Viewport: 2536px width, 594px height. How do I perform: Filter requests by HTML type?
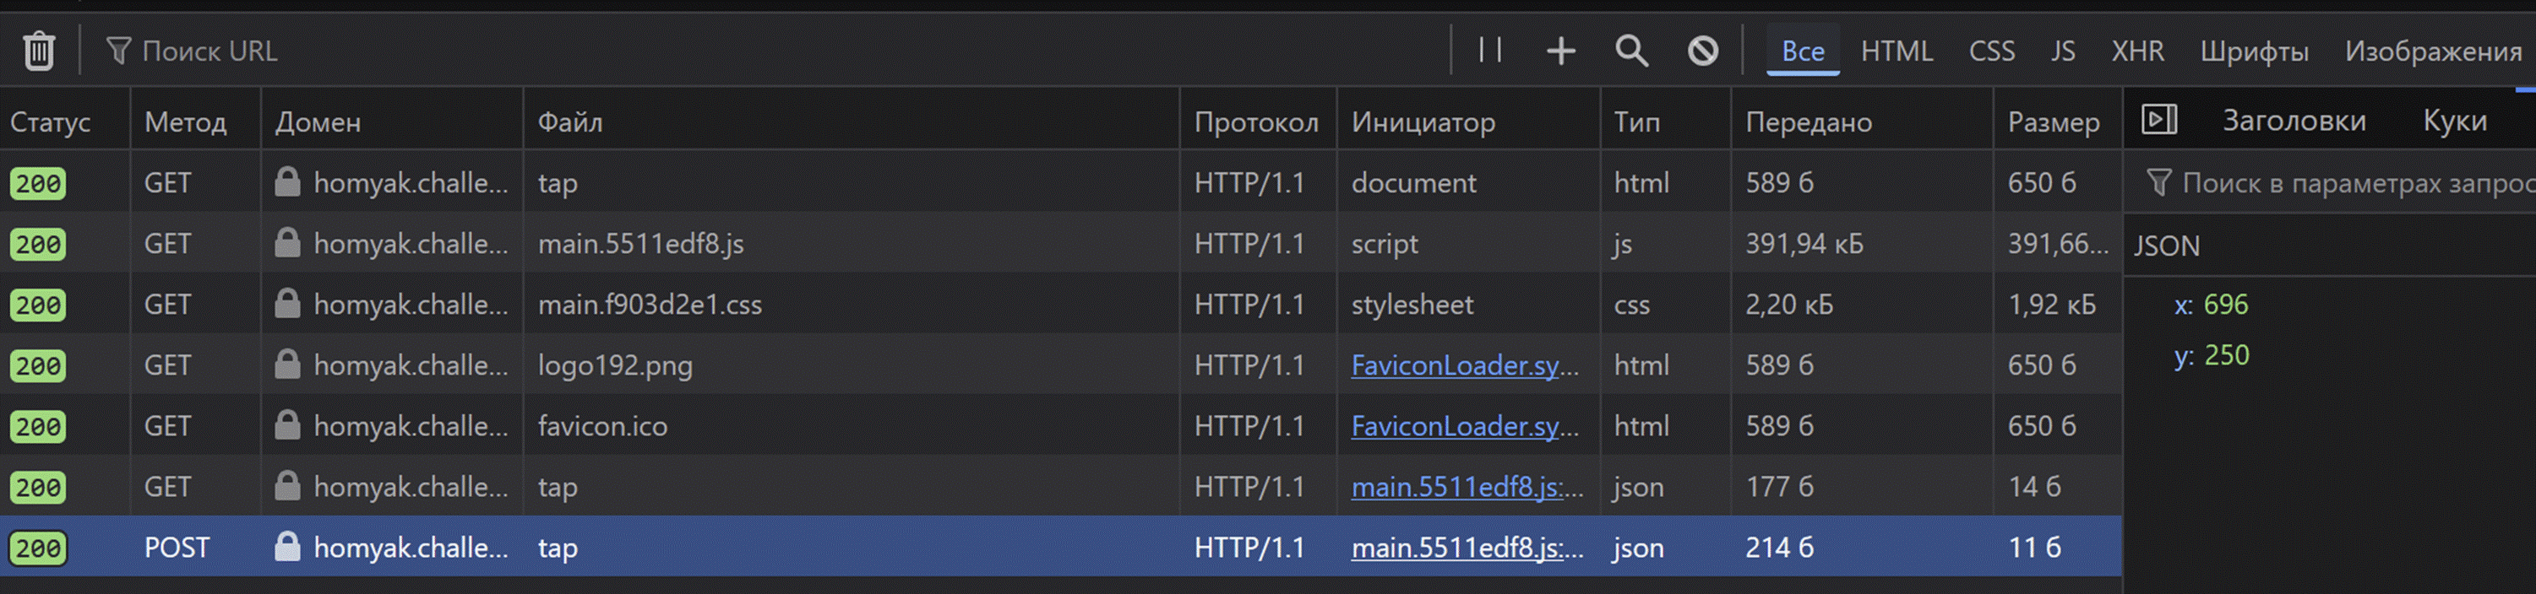1897,51
